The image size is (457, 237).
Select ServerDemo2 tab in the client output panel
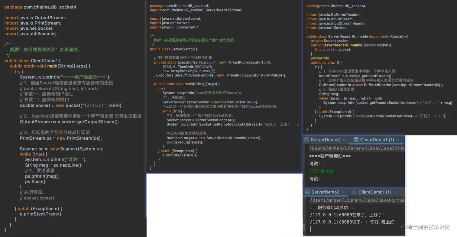coord(325,140)
